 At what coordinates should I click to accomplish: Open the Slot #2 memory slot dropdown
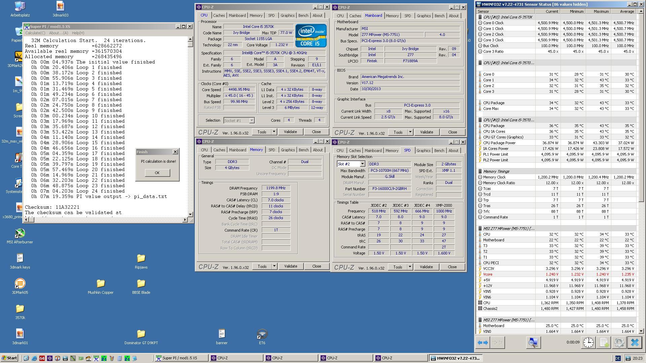[x=362, y=164]
